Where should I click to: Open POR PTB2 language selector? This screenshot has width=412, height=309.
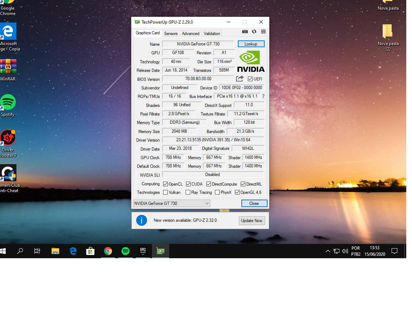click(x=356, y=251)
